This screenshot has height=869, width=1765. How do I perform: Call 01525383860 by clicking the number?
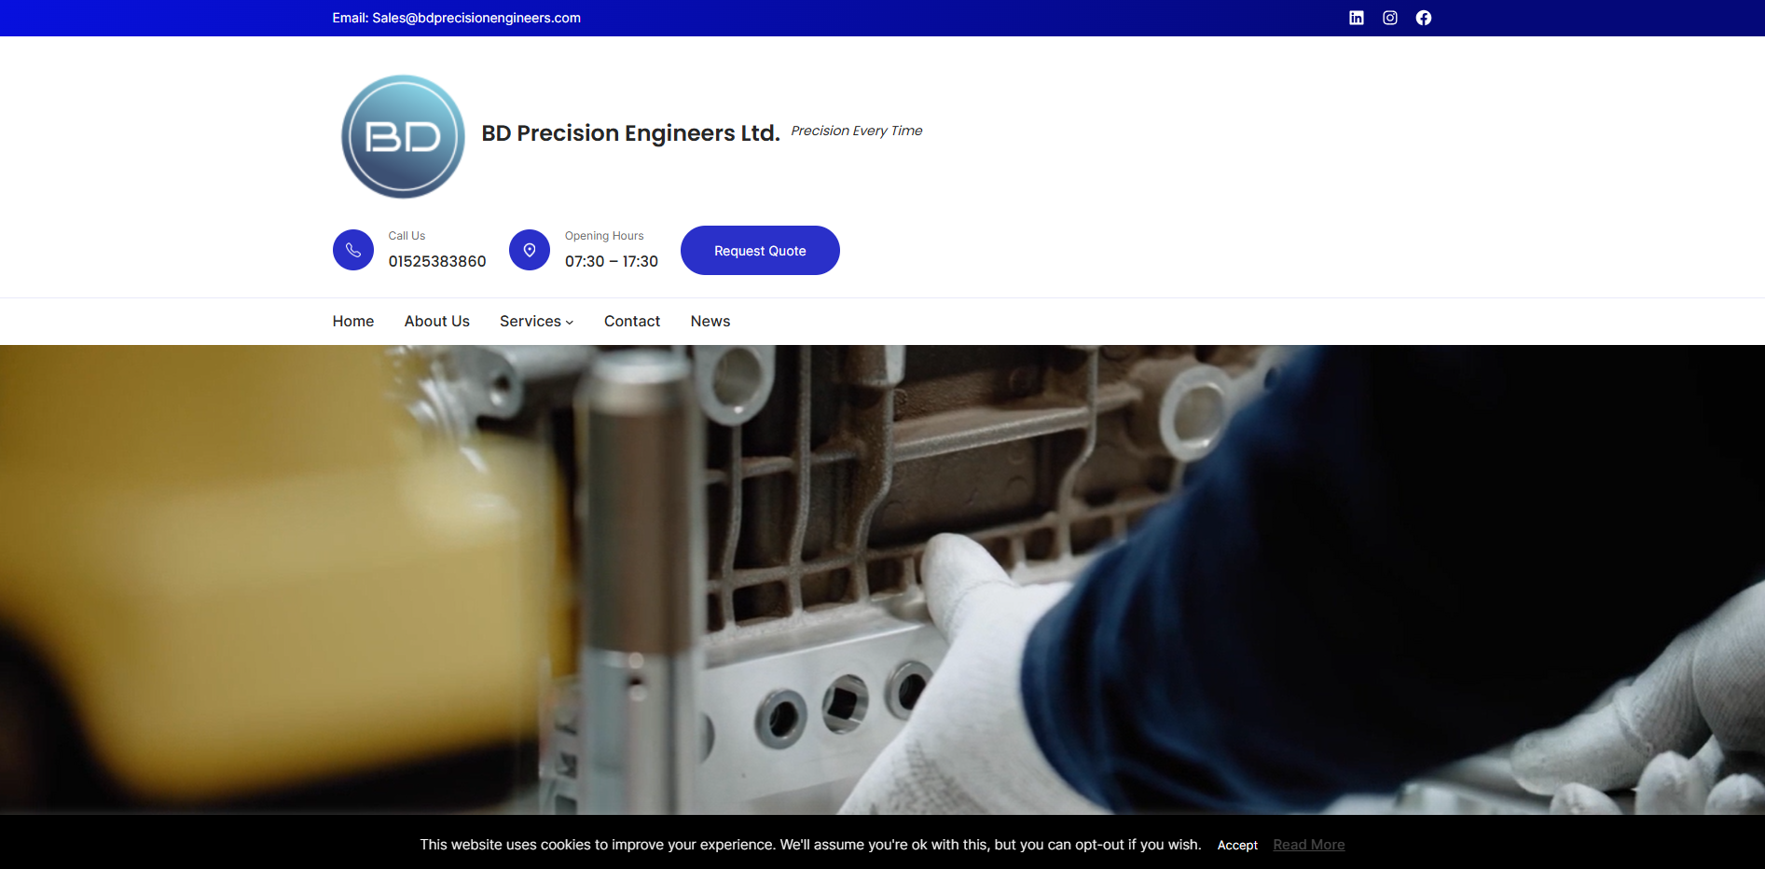[436, 261]
